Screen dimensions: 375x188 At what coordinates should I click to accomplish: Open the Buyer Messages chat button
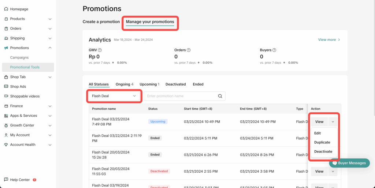(349, 163)
